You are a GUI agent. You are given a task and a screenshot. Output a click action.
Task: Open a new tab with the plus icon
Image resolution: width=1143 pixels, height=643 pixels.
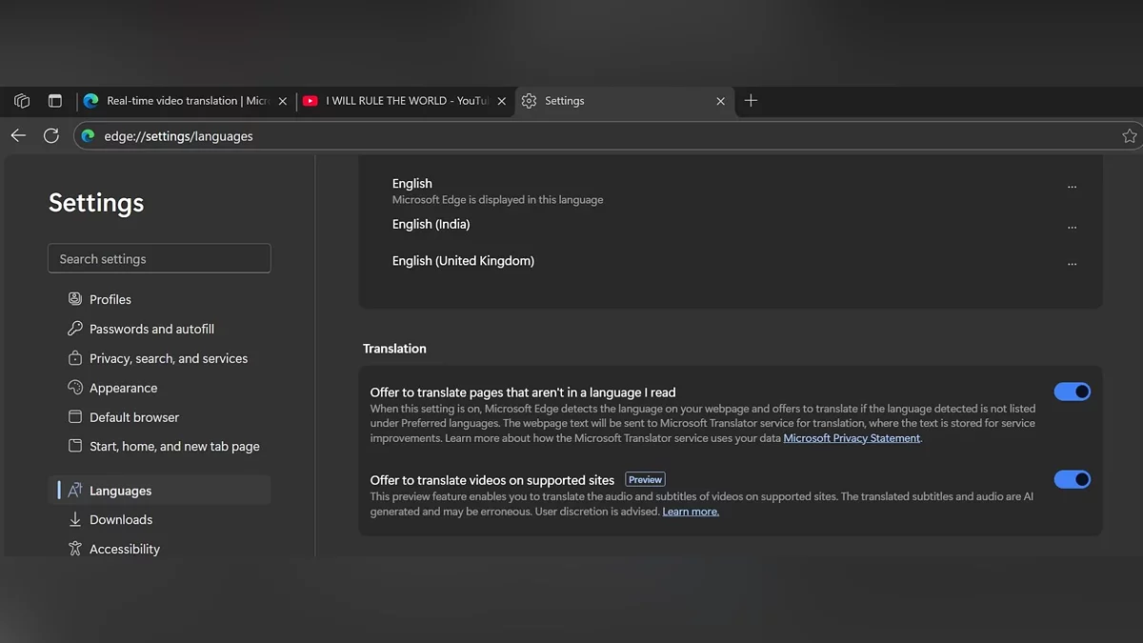pyautogui.click(x=751, y=101)
